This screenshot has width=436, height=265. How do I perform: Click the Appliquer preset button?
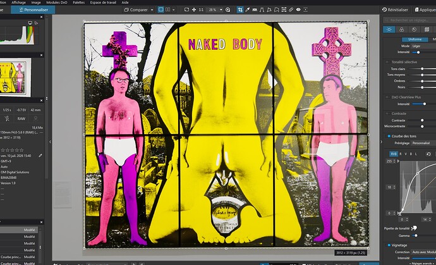(425, 9)
